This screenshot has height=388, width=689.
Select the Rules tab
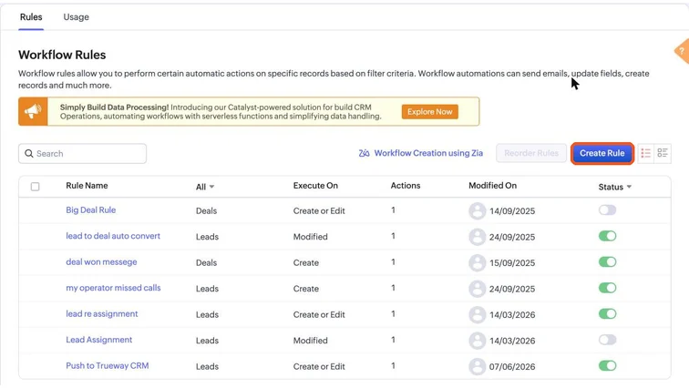point(31,17)
